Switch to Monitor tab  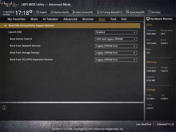tap(88, 19)
